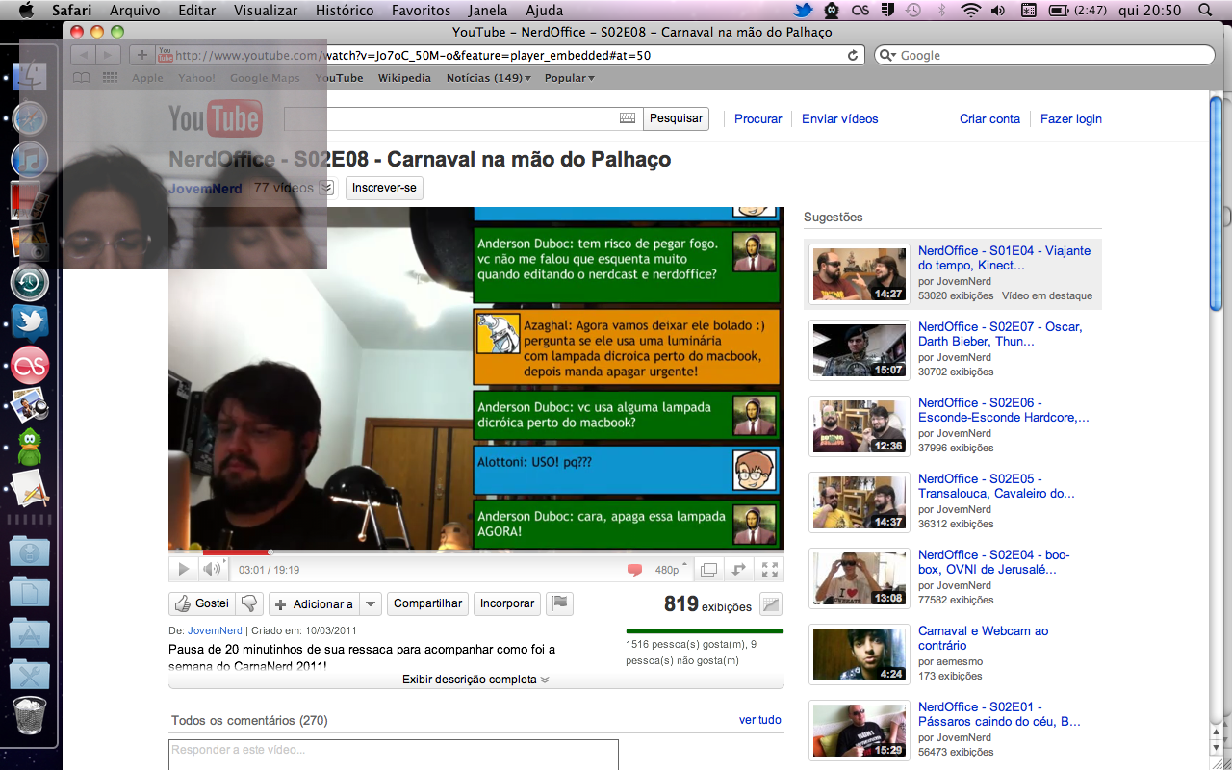Screen dimensions: 1232x770
Task: Click the volume icon in the menu bar
Action: [999, 11]
